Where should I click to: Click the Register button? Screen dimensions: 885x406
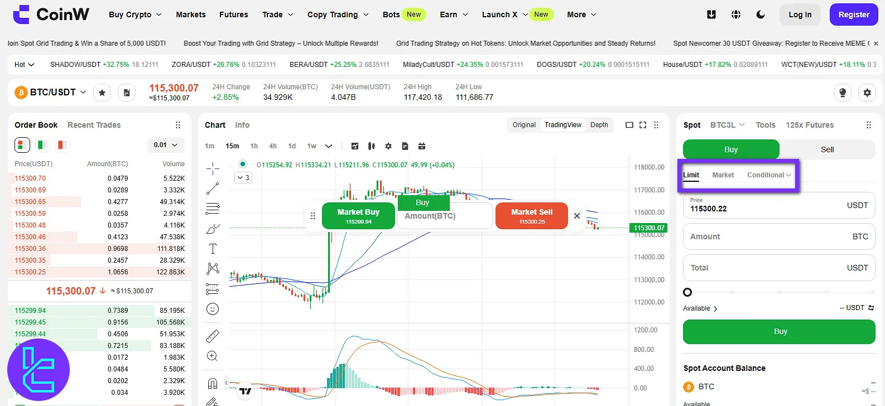click(854, 14)
